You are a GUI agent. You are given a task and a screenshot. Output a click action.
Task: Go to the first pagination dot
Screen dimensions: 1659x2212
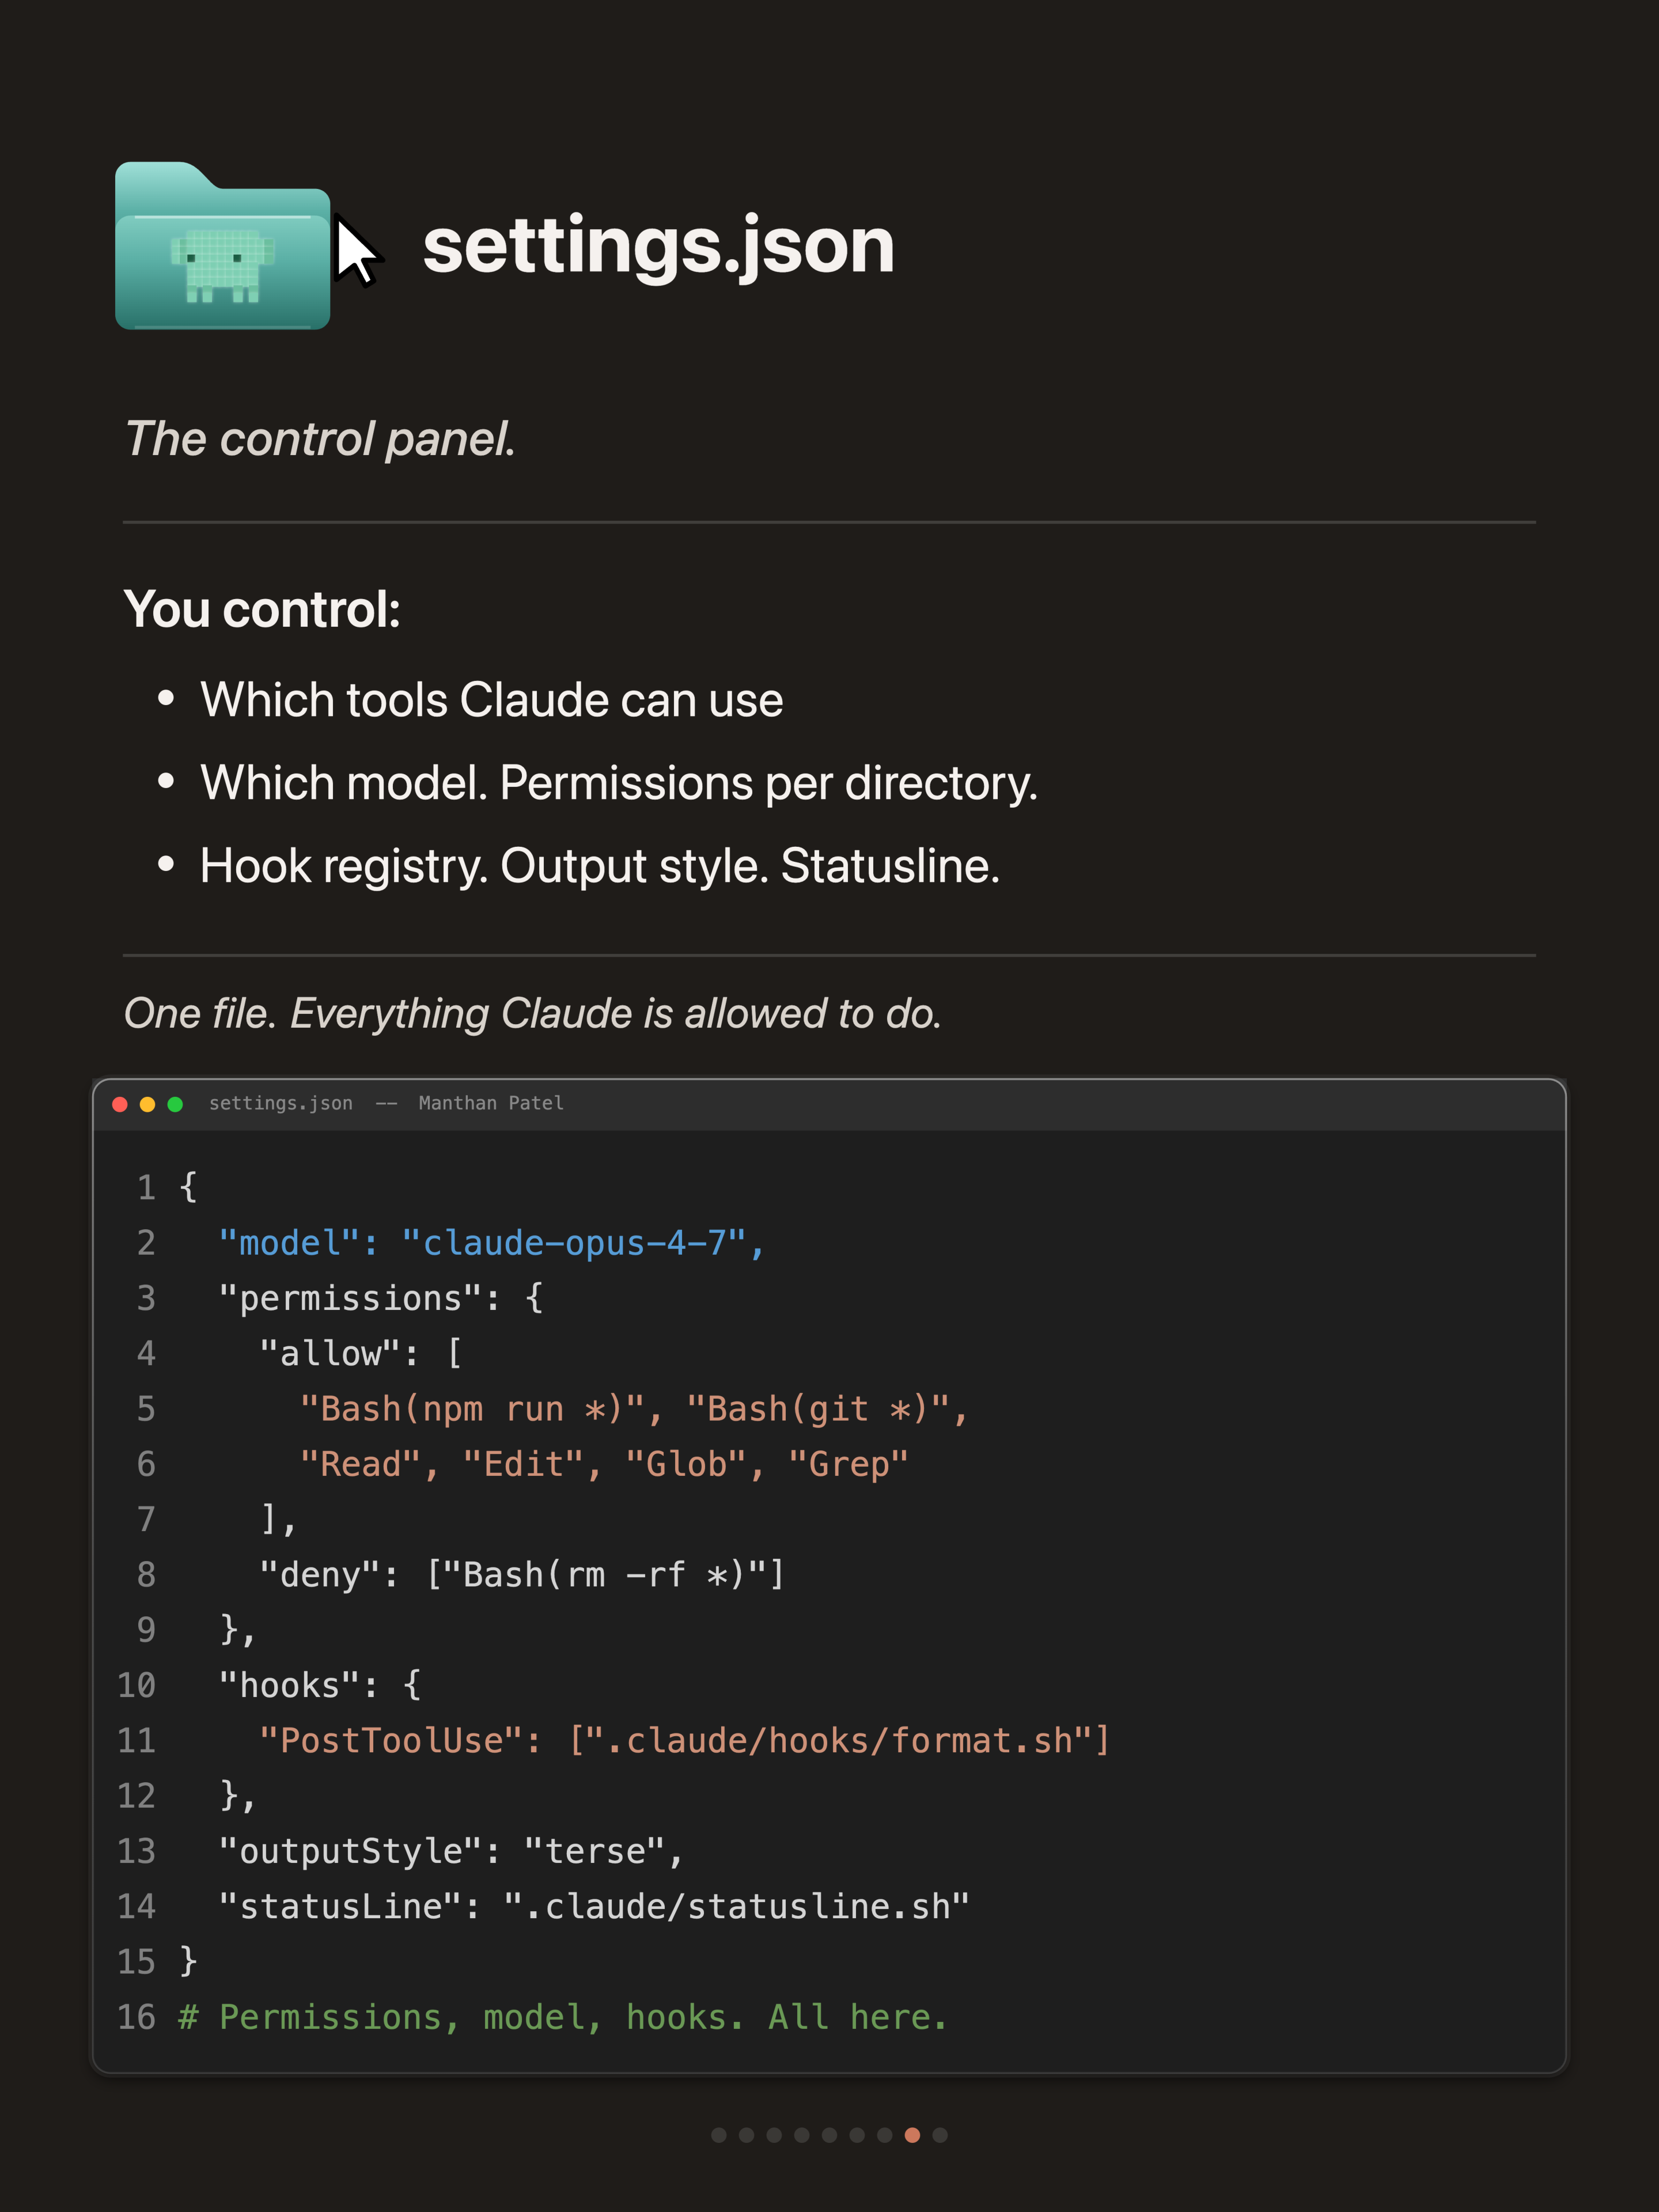coord(718,2135)
